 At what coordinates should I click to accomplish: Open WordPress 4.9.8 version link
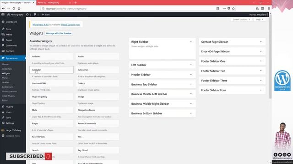click(41, 25)
